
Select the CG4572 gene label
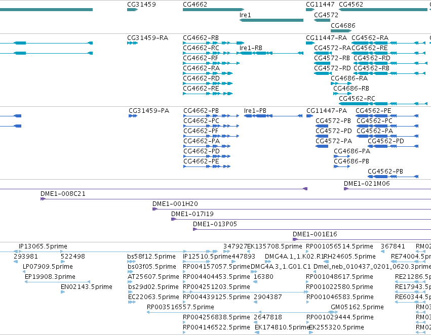pyautogui.click(x=326, y=15)
